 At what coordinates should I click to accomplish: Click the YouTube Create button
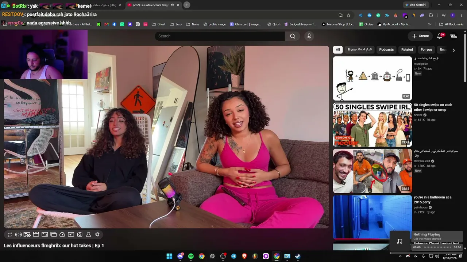tap(420, 36)
